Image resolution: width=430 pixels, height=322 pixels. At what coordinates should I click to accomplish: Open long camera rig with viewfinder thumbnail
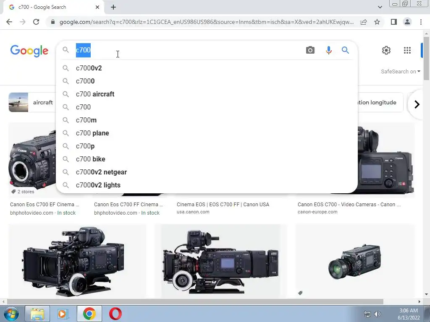[x=221, y=261]
